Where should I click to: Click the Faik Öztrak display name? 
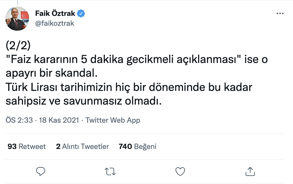(55, 13)
